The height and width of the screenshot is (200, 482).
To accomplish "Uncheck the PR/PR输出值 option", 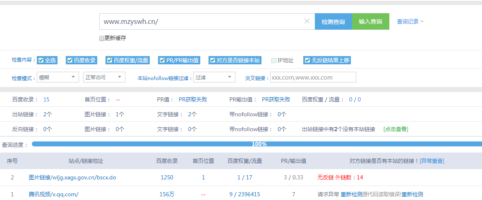I will pyautogui.click(x=163, y=60).
